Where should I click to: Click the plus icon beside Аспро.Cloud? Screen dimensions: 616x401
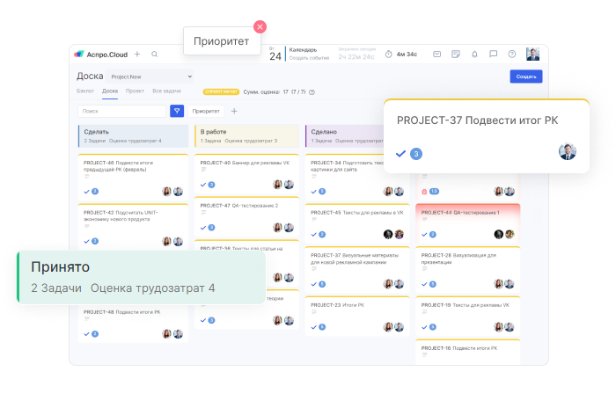[137, 54]
